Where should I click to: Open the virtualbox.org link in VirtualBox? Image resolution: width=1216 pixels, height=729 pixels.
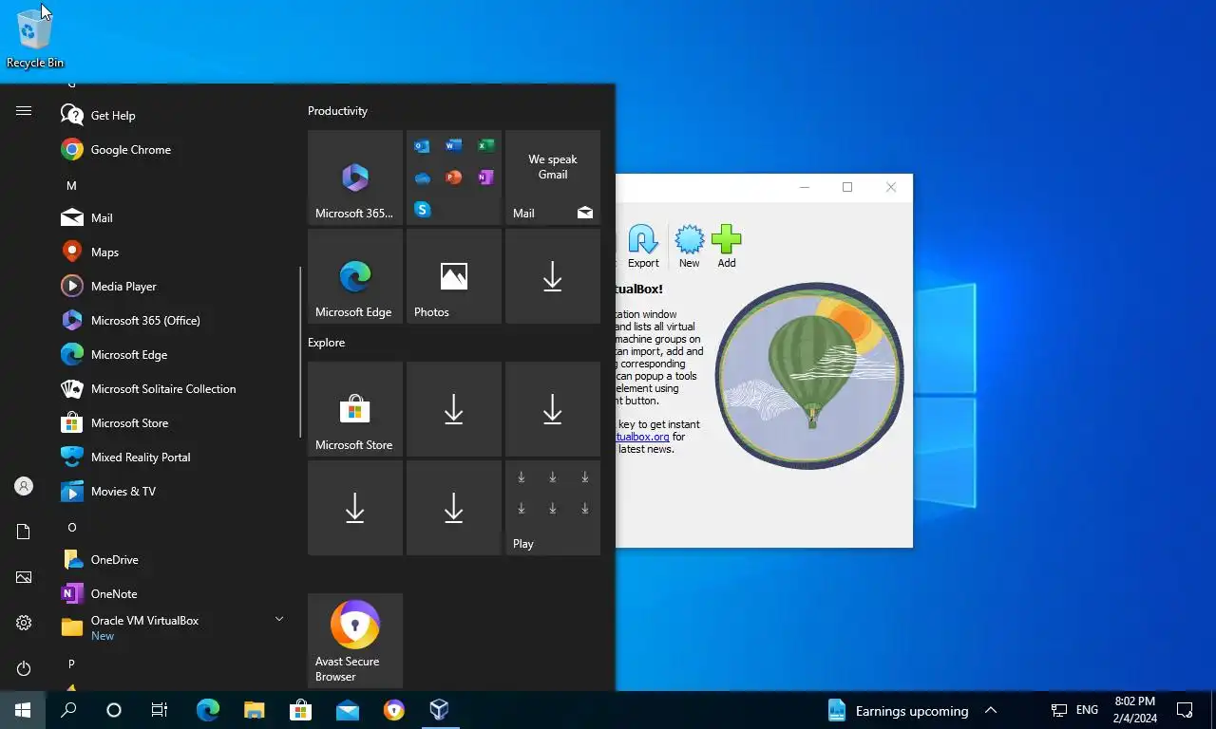click(x=643, y=437)
